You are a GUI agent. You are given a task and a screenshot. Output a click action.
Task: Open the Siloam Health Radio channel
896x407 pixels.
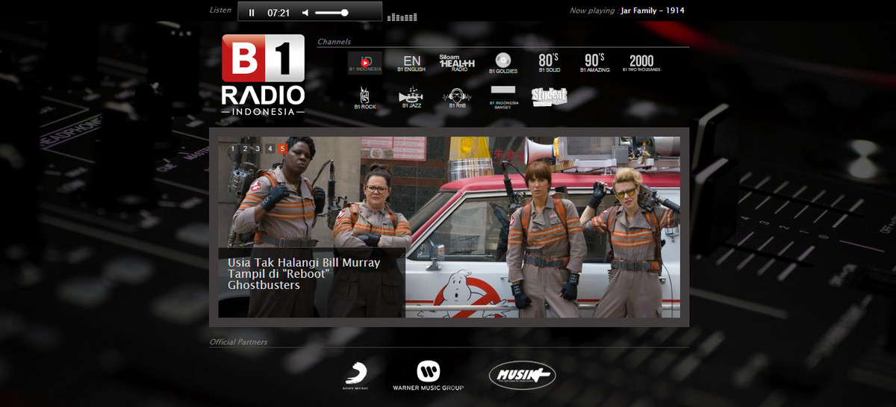click(458, 63)
